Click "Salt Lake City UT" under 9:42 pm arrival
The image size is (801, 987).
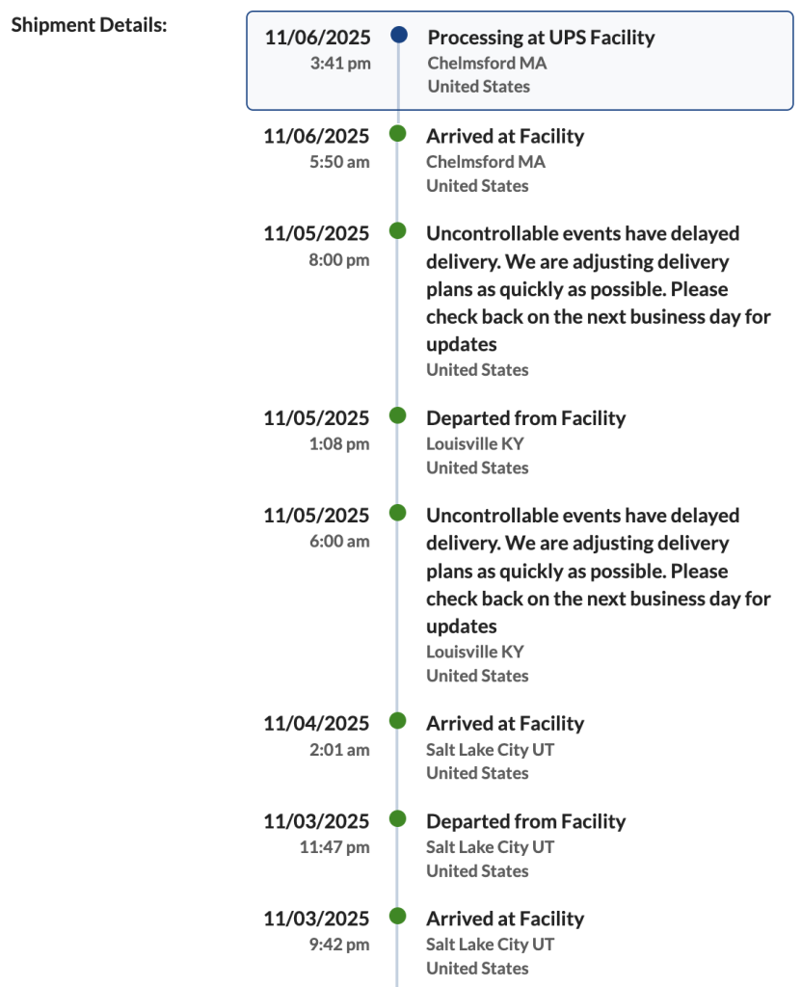tap(490, 944)
